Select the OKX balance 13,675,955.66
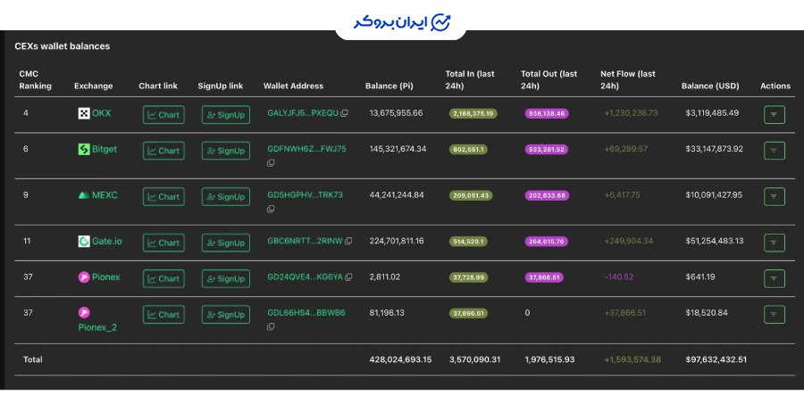 coord(396,113)
